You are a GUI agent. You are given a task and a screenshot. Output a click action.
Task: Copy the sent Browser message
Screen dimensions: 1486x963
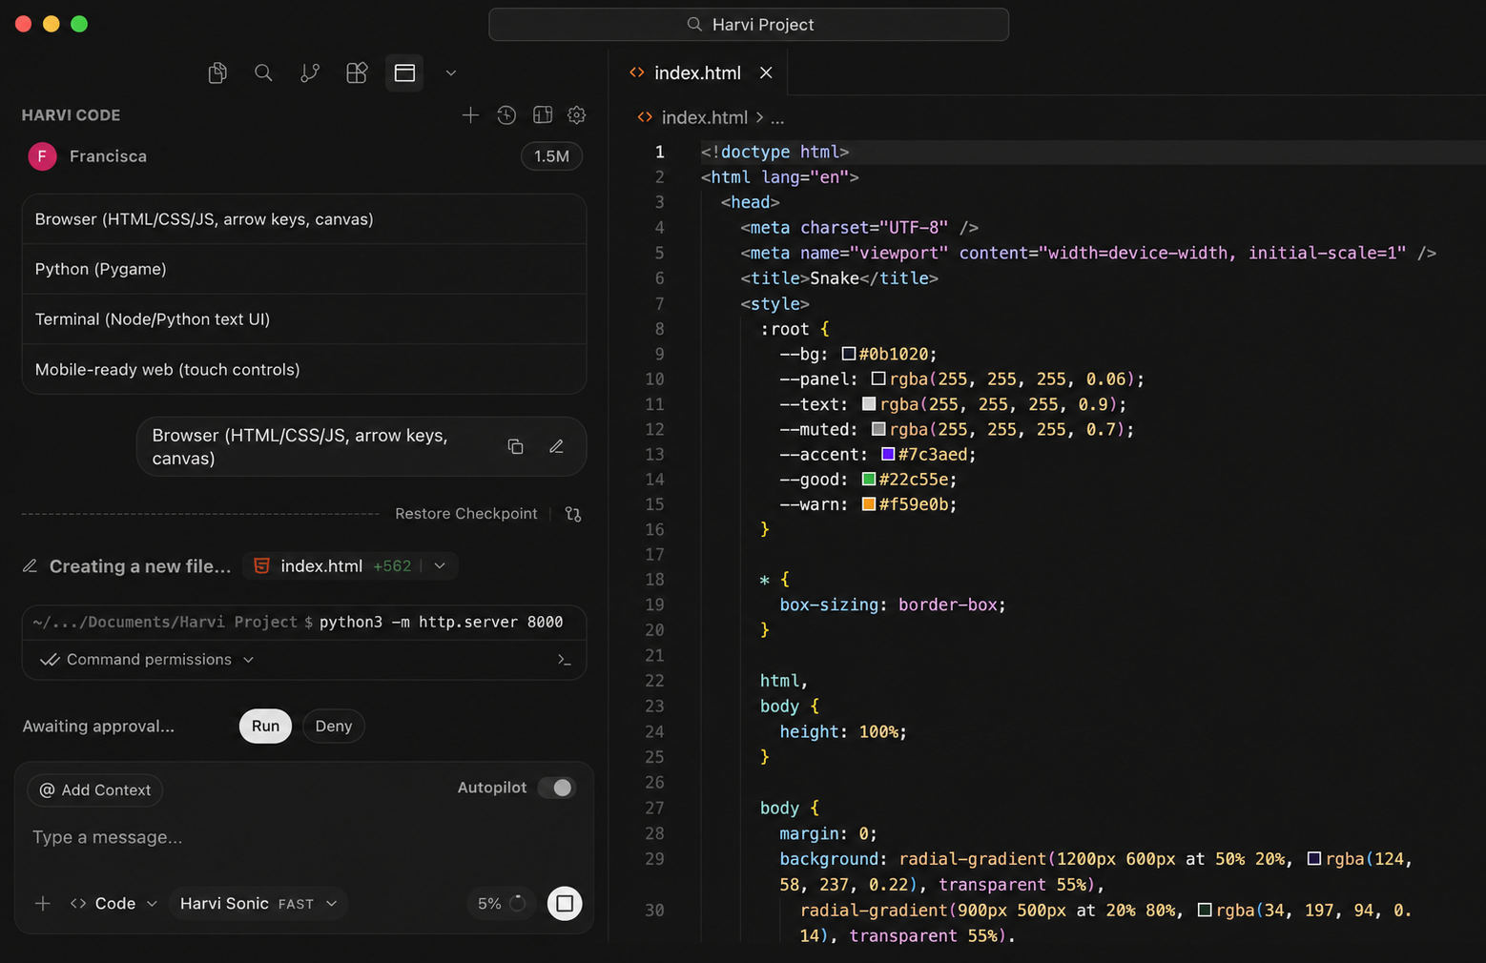click(515, 446)
